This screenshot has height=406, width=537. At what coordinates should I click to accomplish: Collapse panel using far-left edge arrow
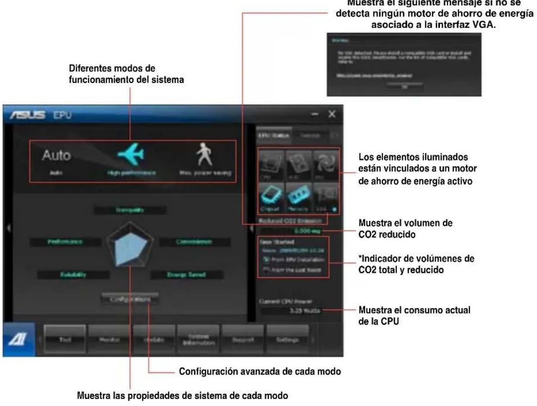pyautogui.click(x=8, y=227)
